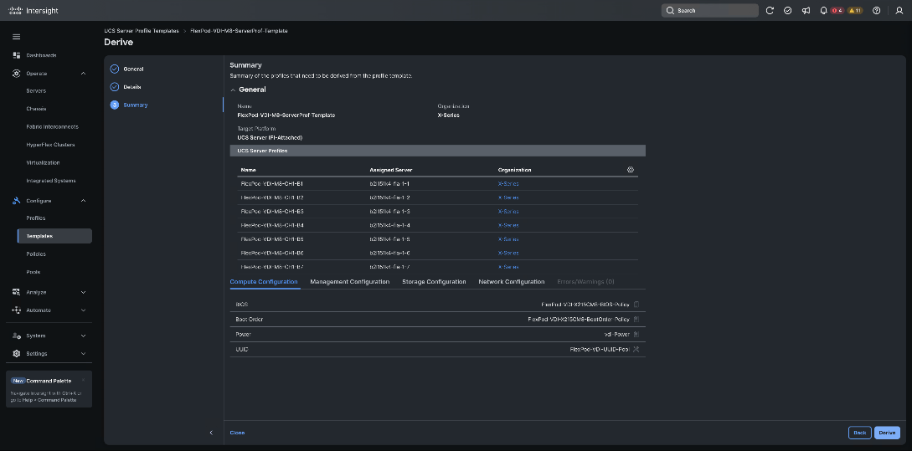The width and height of the screenshot is (912, 451).
Task: Open the requests check-circle icon
Action: pyautogui.click(x=787, y=11)
